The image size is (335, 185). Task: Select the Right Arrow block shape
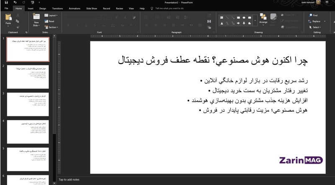pyautogui.click(x=238, y=23)
